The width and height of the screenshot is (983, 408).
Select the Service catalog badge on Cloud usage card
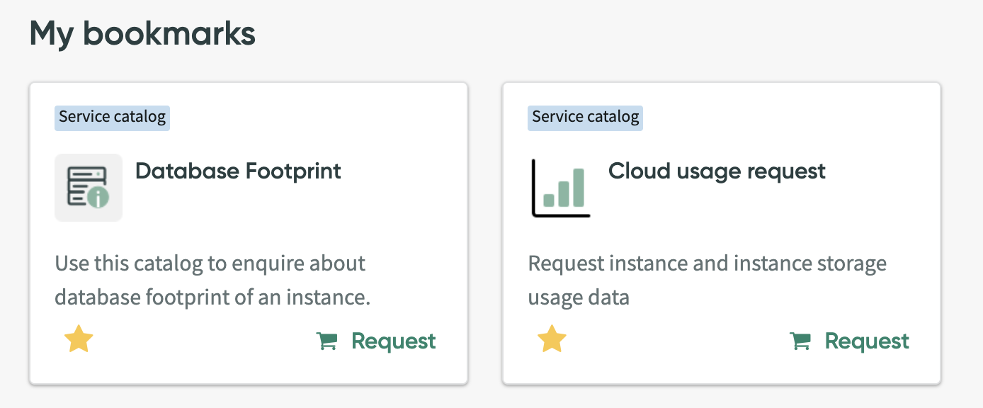pos(585,118)
